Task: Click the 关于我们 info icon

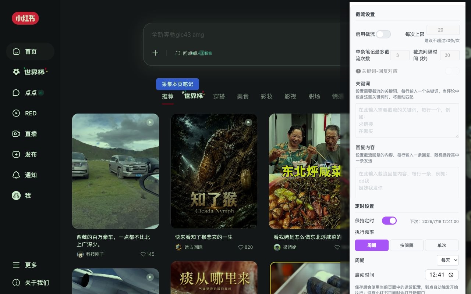Action: coord(16,283)
